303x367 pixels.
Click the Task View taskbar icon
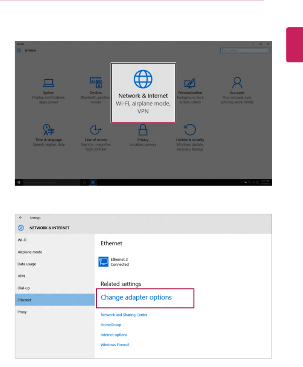[84, 182]
